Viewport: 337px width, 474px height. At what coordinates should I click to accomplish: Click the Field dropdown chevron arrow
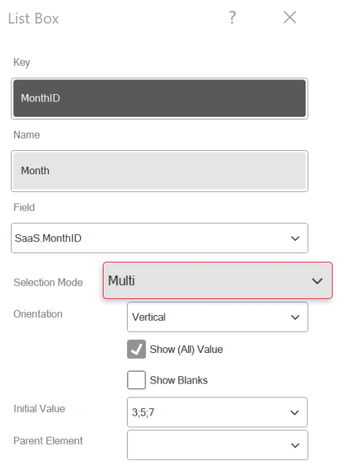[295, 238]
